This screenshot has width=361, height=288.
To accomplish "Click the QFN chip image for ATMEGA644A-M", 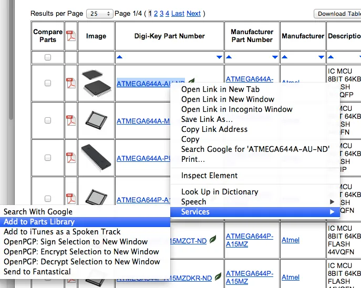I will pyautogui.click(x=96, y=120).
